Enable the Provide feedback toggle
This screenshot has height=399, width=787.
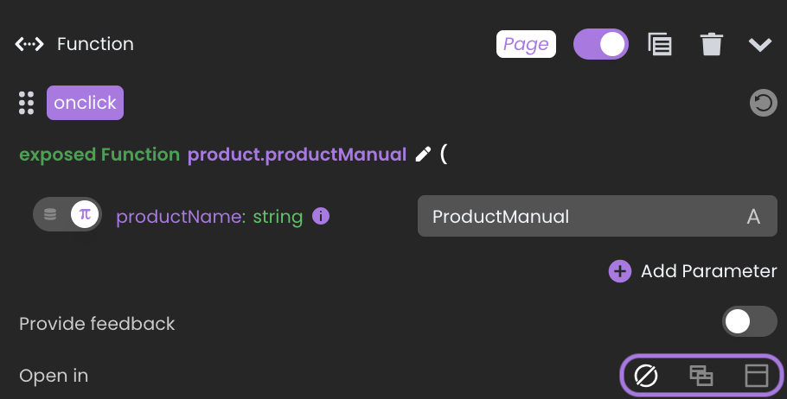pos(749,321)
